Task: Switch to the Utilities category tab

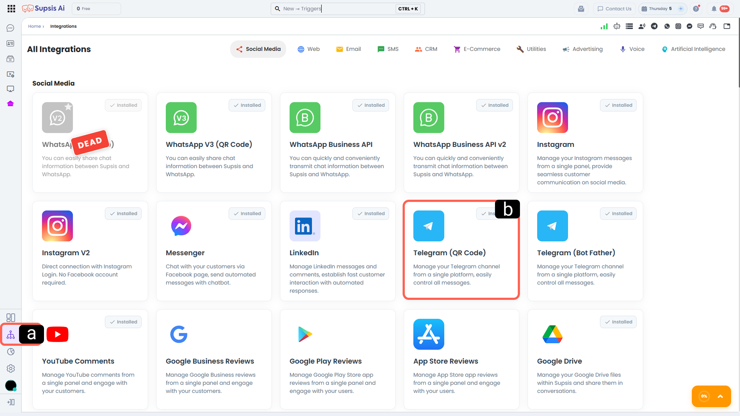Action: pos(531,49)
